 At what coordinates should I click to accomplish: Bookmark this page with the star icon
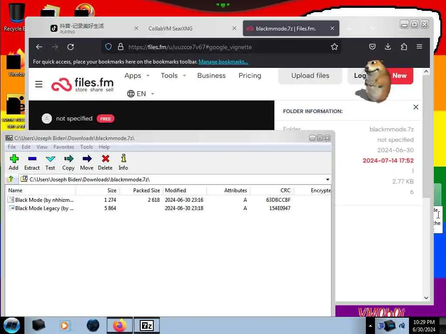click(334, 47)
